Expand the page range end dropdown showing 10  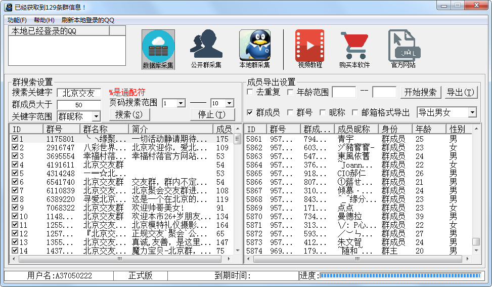tap(229, 103)
